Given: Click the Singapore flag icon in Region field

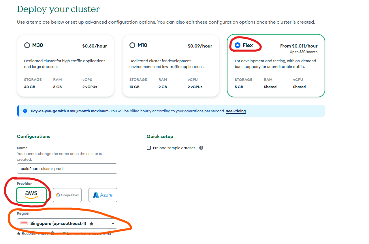Looking at the screenshot, I should tap(24, 224).
